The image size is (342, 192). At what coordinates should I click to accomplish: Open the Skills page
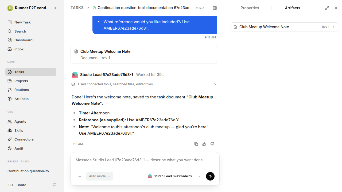pos(31,130)
